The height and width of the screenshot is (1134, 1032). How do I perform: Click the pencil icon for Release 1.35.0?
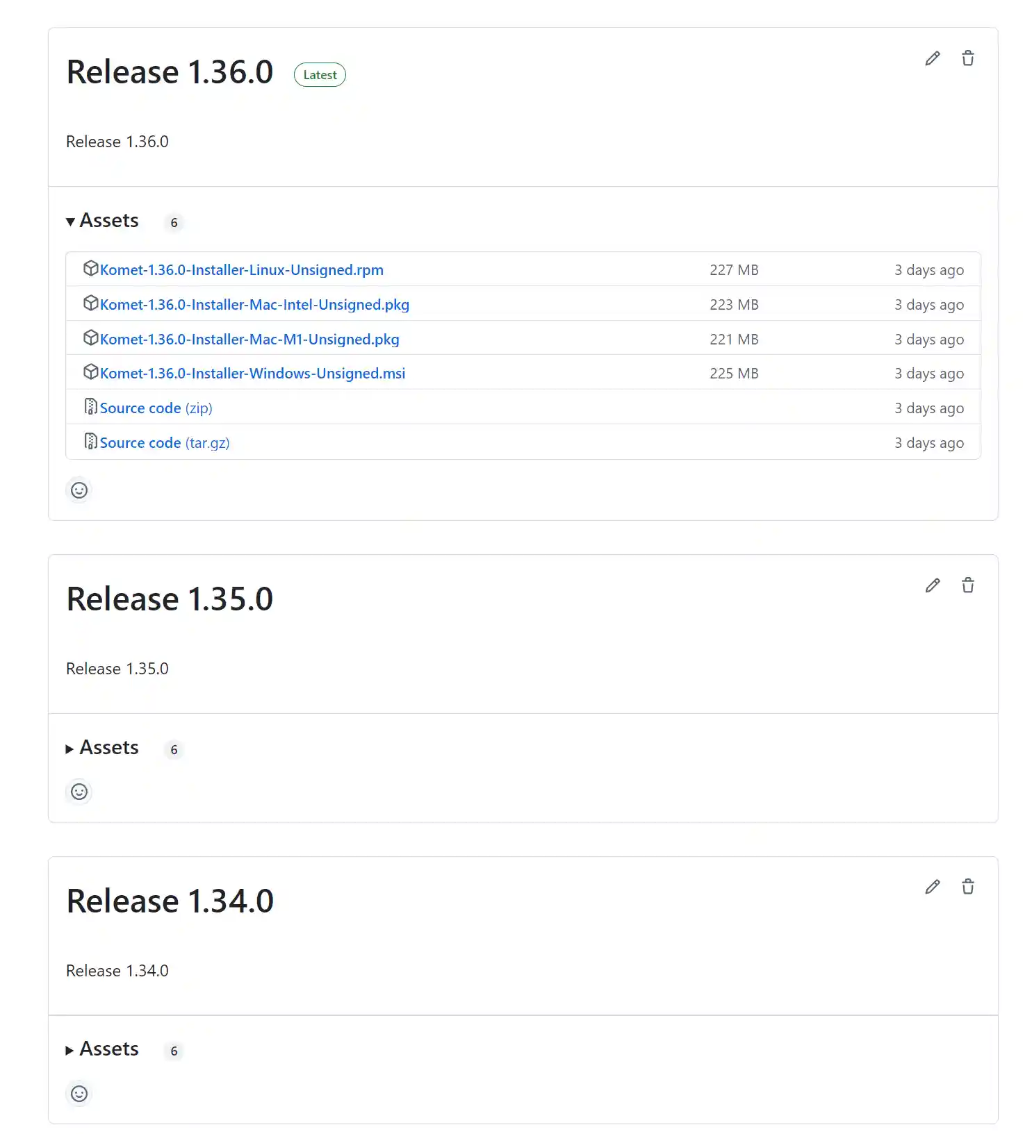coord(932,585)
